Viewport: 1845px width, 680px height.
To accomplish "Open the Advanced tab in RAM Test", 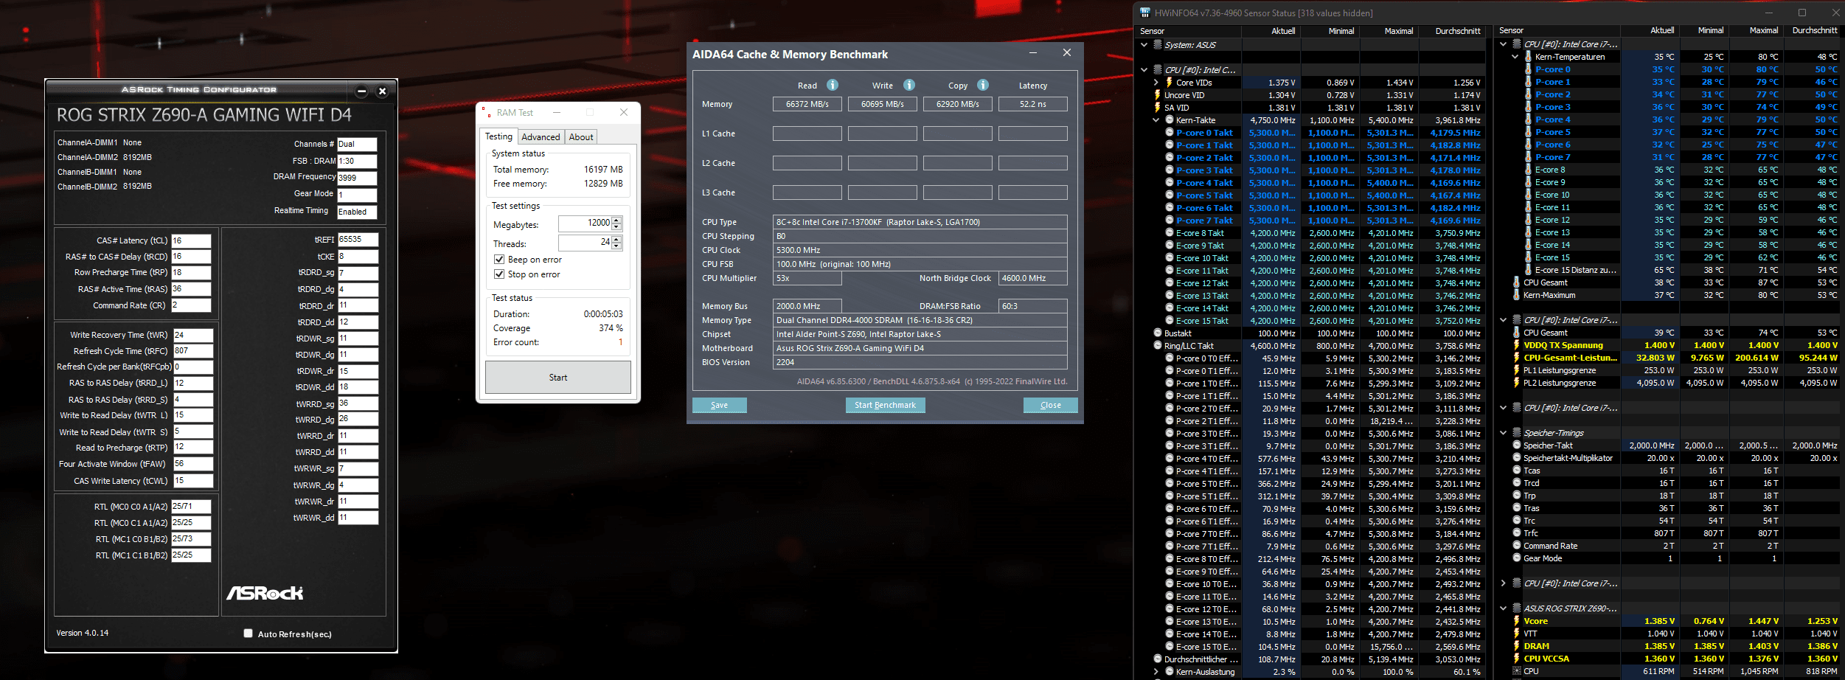I will 541,137.
